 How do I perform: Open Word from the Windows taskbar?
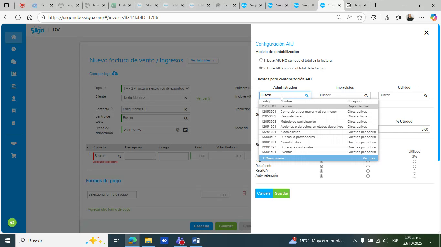tap(196, 241)
